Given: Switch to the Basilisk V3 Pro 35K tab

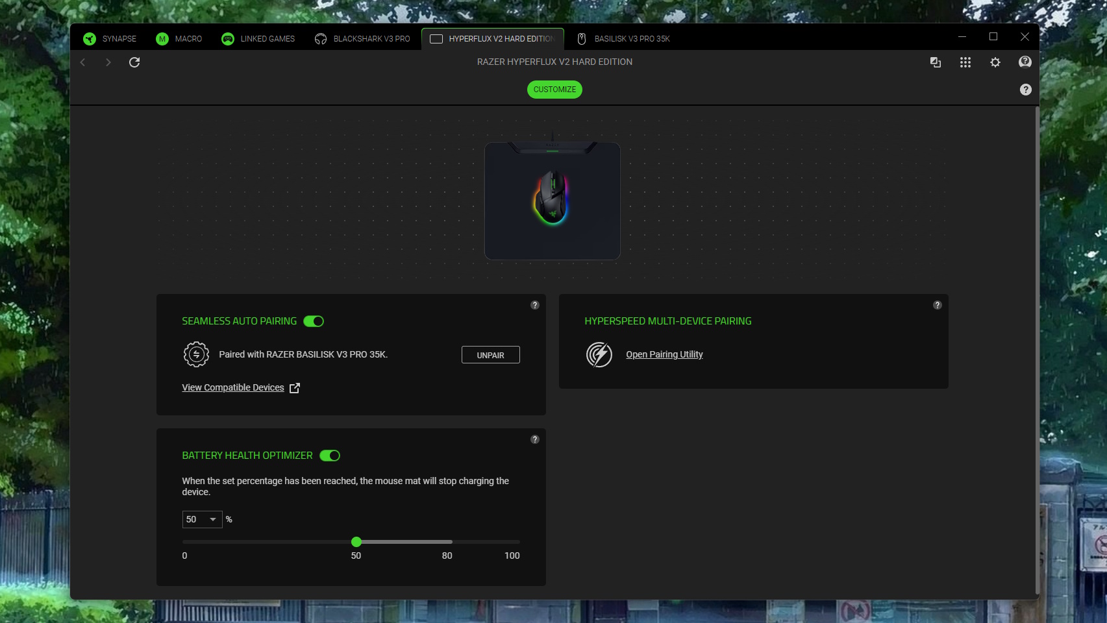Looking at the screenshot, I should pyautogui.click(x=632, y=38).
